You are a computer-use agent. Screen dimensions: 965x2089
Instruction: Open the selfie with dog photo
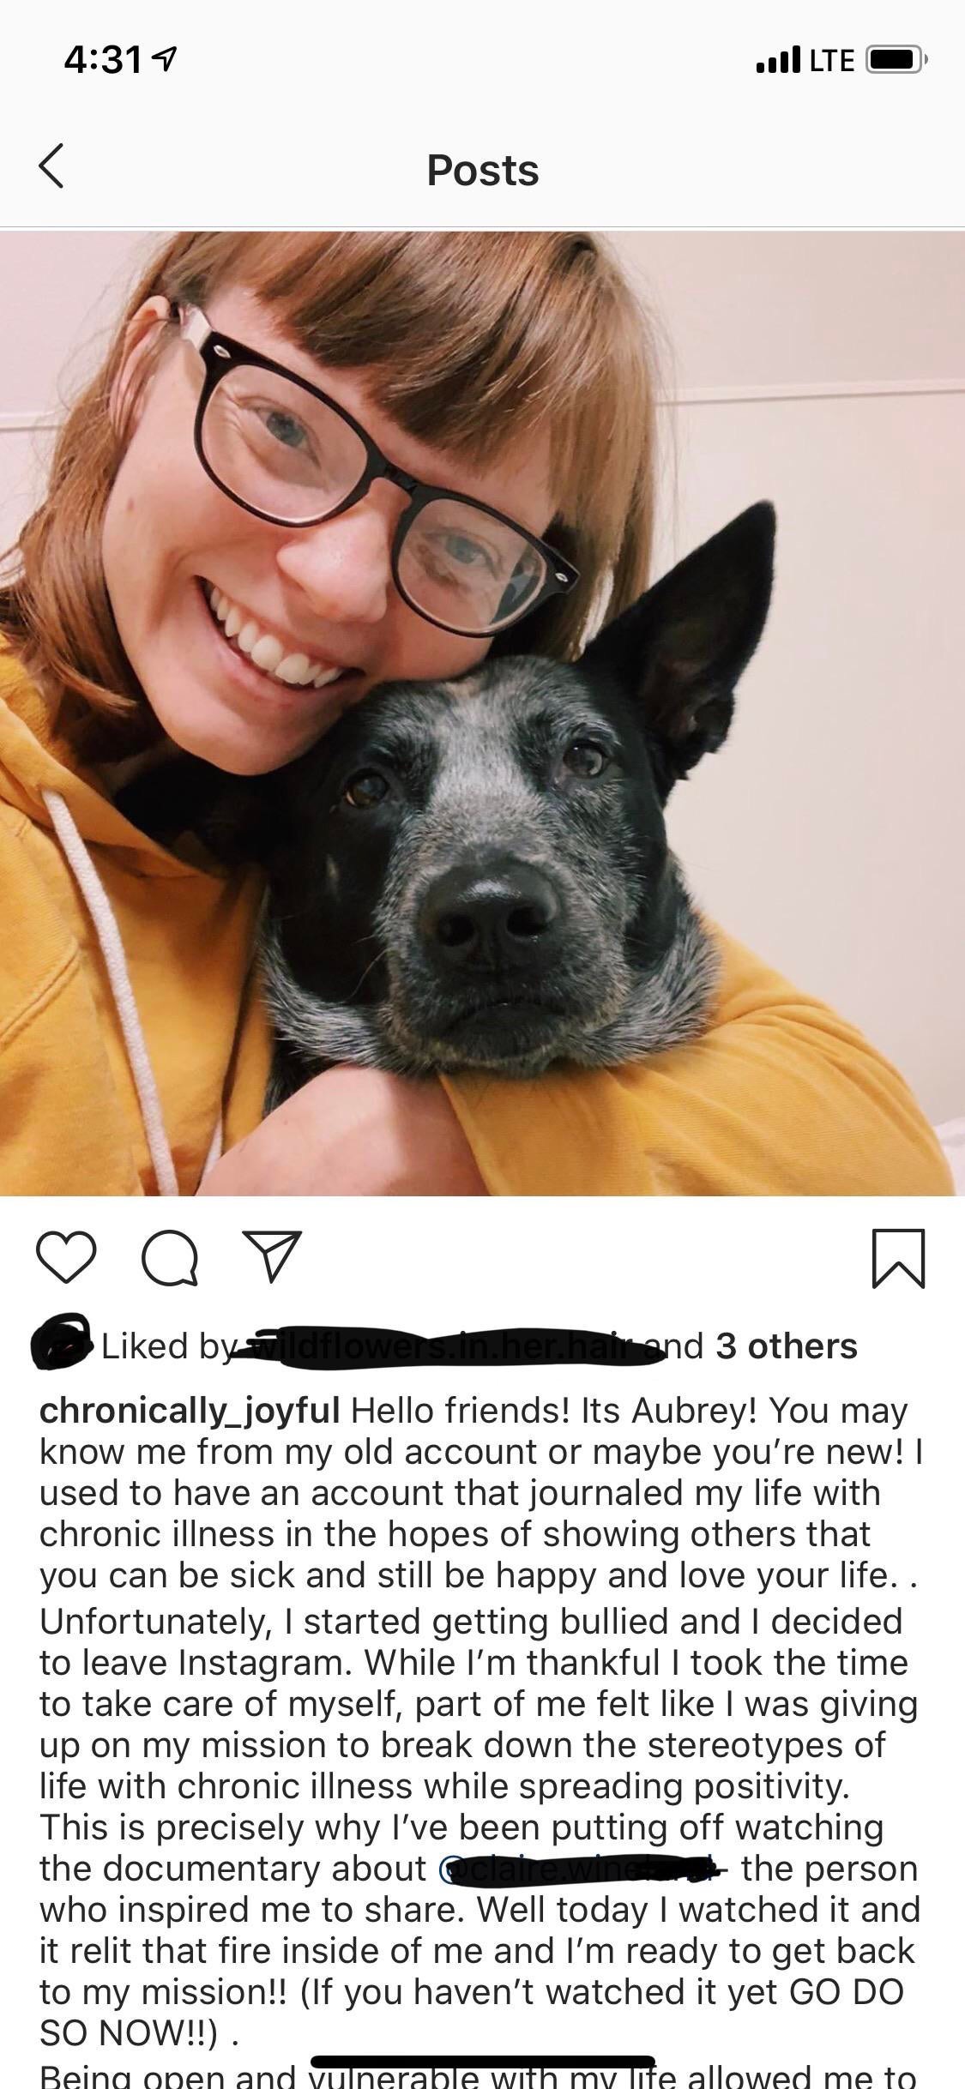click(x=482, y=713)
